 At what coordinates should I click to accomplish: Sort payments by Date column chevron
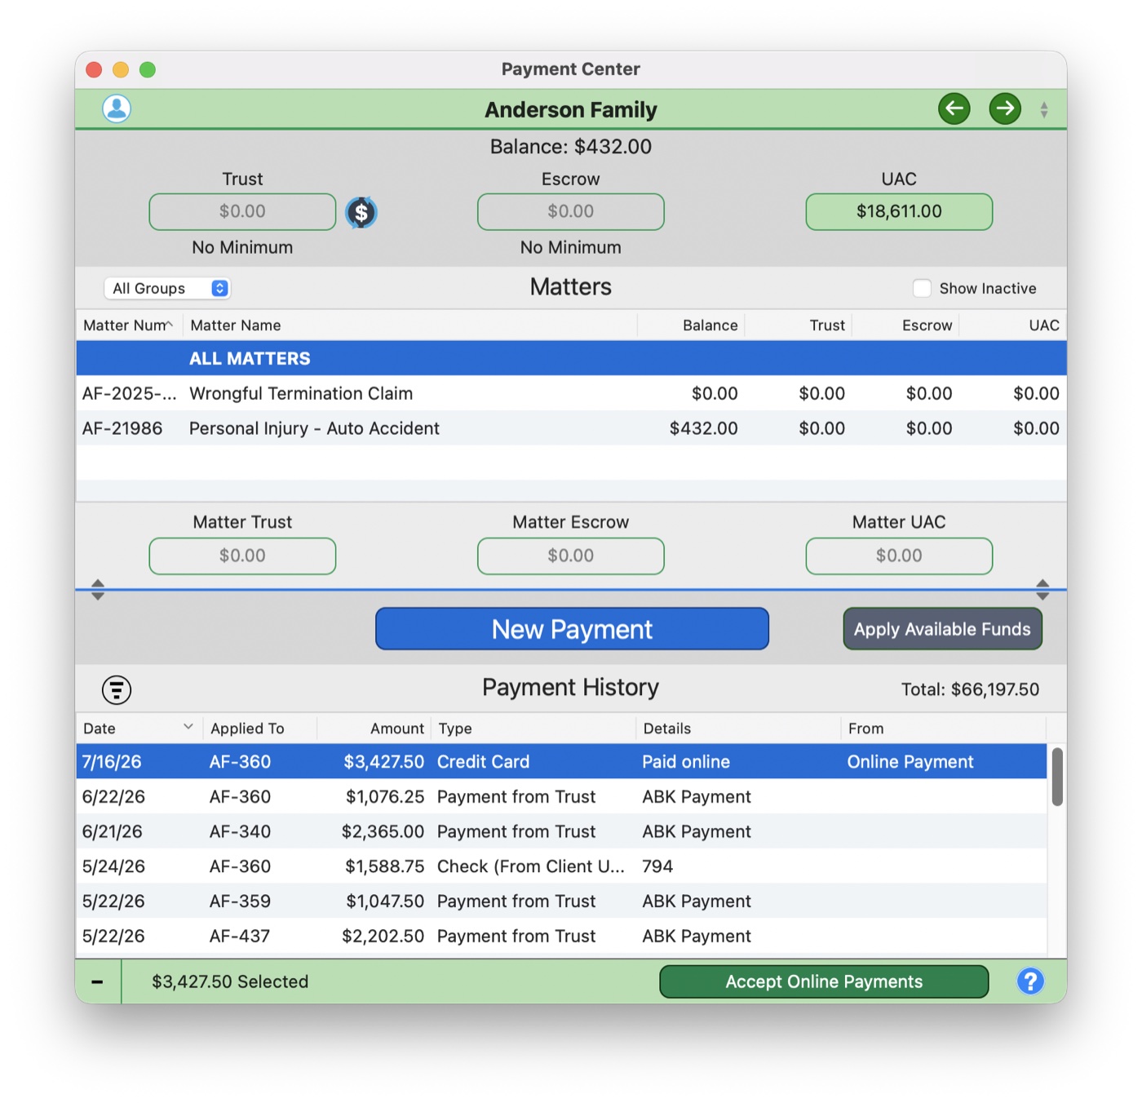(x=188, y=727)
